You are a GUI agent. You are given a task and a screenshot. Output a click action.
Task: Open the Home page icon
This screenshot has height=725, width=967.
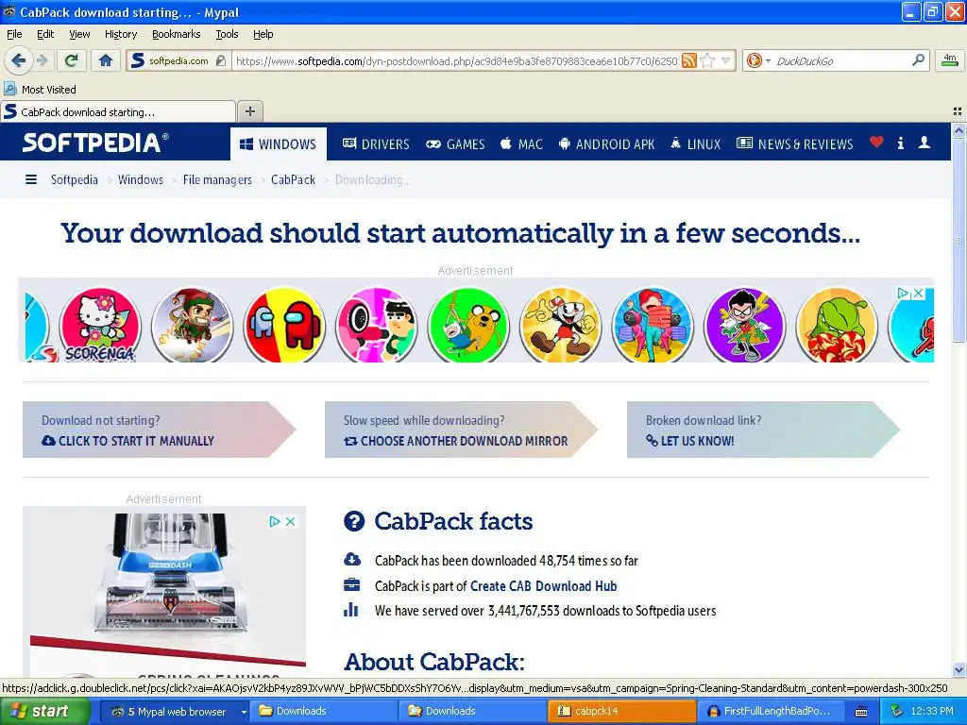tap(106, 60)
